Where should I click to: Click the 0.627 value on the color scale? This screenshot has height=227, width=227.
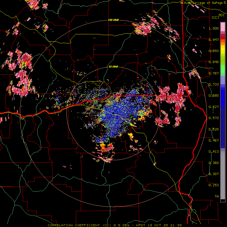click(x=214, y=107)
